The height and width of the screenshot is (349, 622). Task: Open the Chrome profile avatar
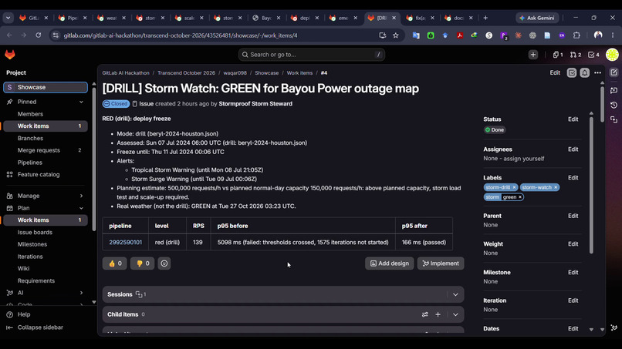point(598,35)
